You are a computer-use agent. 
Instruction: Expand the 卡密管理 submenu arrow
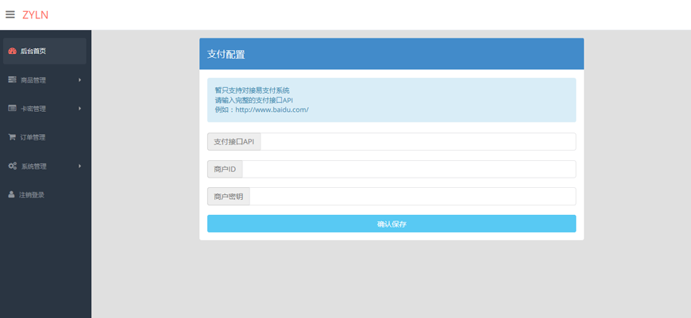(79, 108)
